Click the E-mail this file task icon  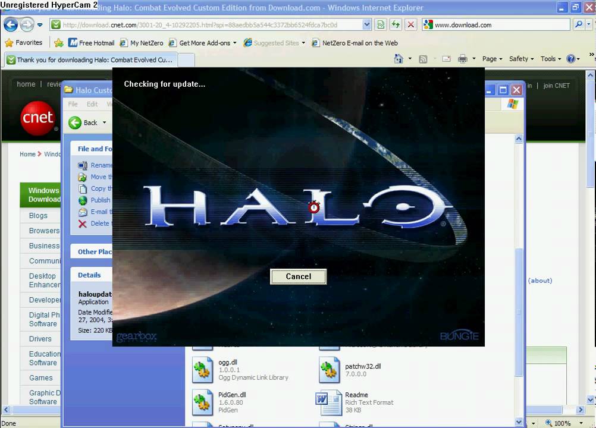[x=83, y=212]
